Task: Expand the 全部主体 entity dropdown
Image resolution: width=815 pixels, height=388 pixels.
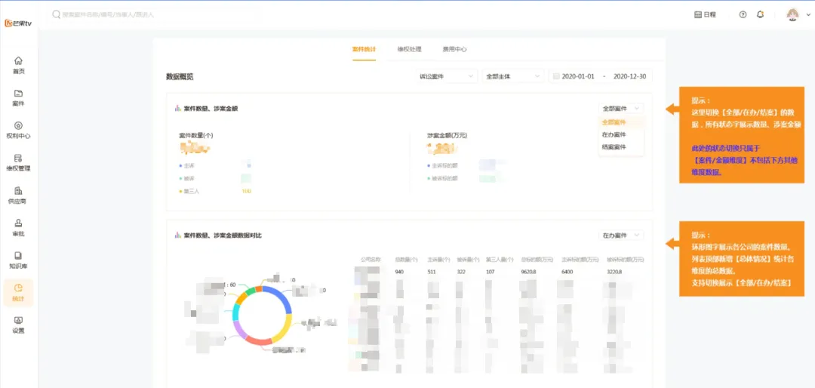Action: point(513,76)
